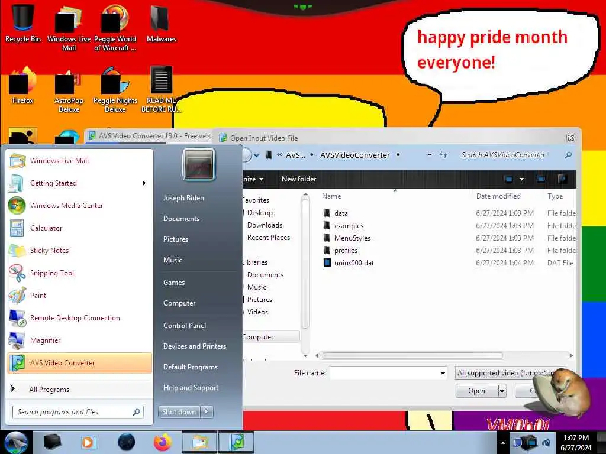Click the preview pane icon in dialog toolbar
This screenshot has width=606, height=454.
[541, 179]
